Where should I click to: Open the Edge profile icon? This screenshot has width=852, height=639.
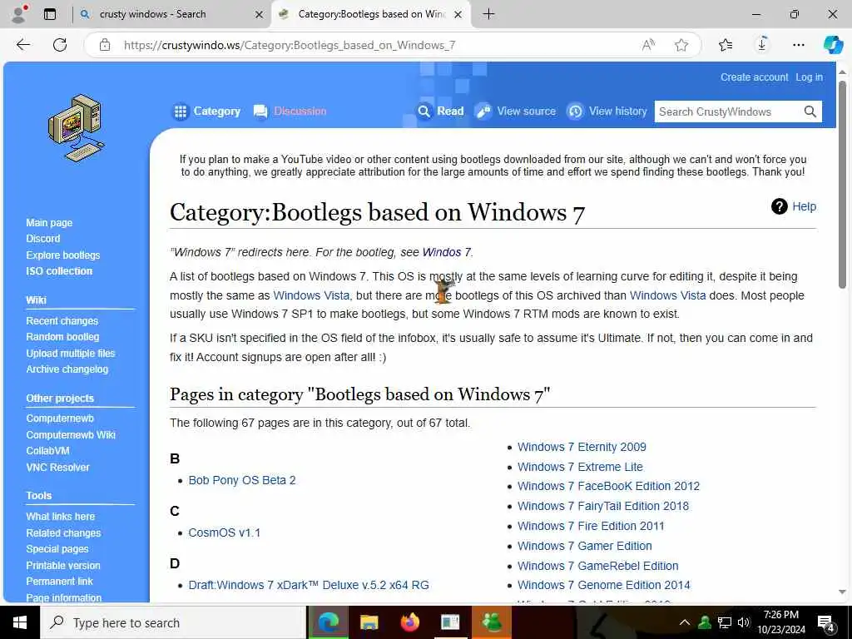point(19,14)
